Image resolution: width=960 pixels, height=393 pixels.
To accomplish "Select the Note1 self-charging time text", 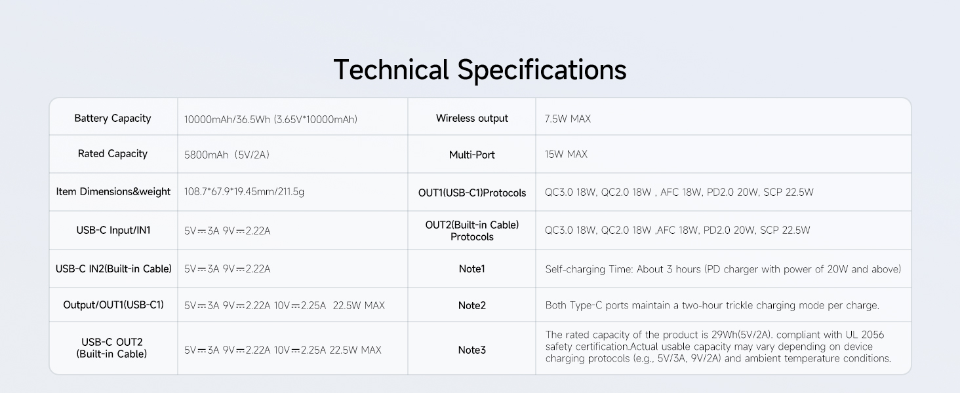I will tap(723, 269).
